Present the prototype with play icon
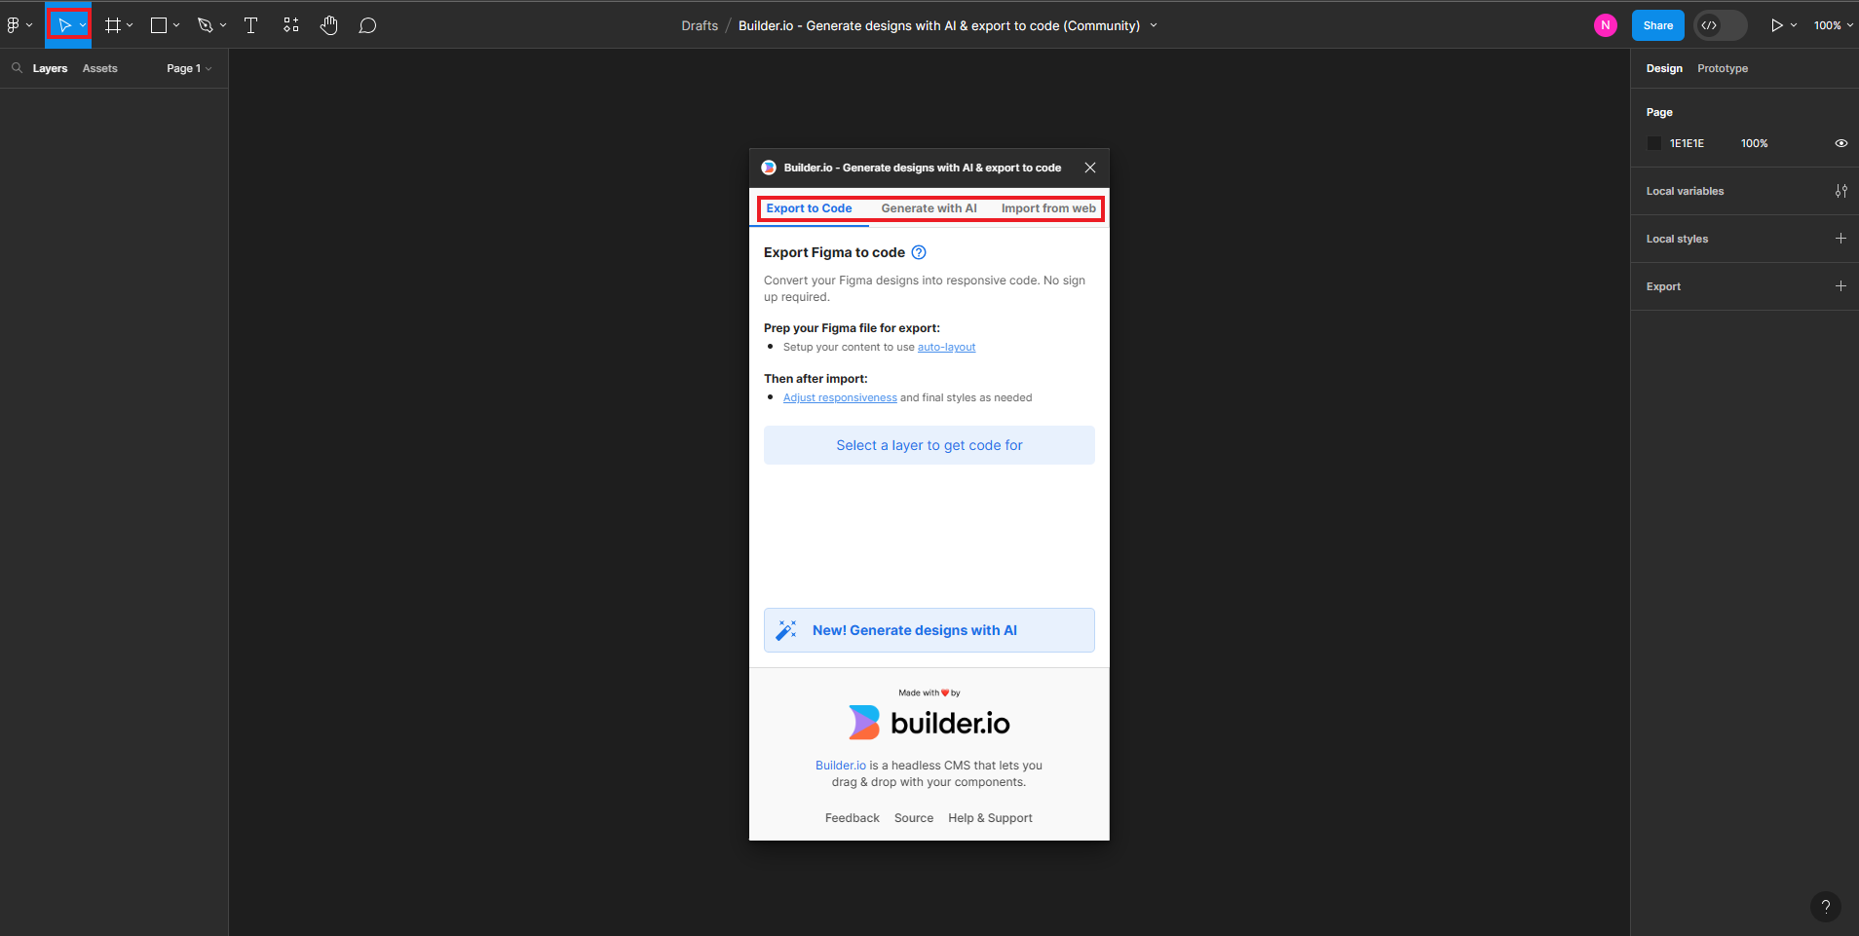Viewport: 1859px width, 936px height. [x=1776, y=25]
